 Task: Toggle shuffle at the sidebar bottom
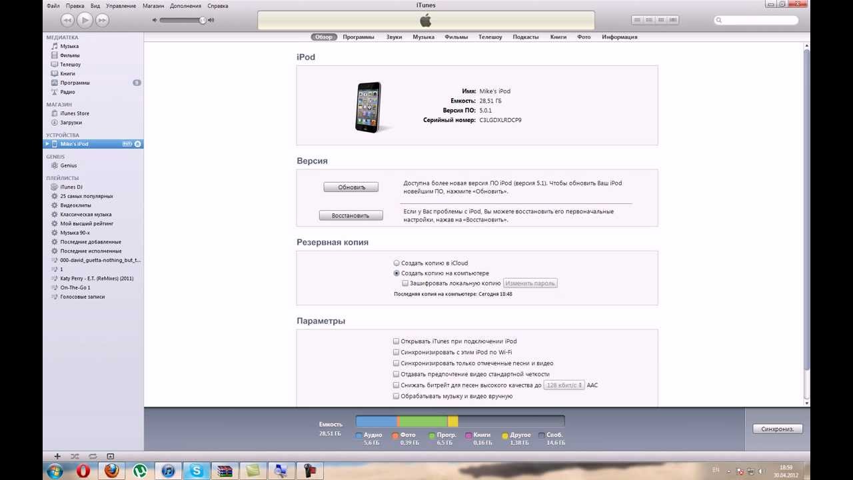click(x=75, y=456)
